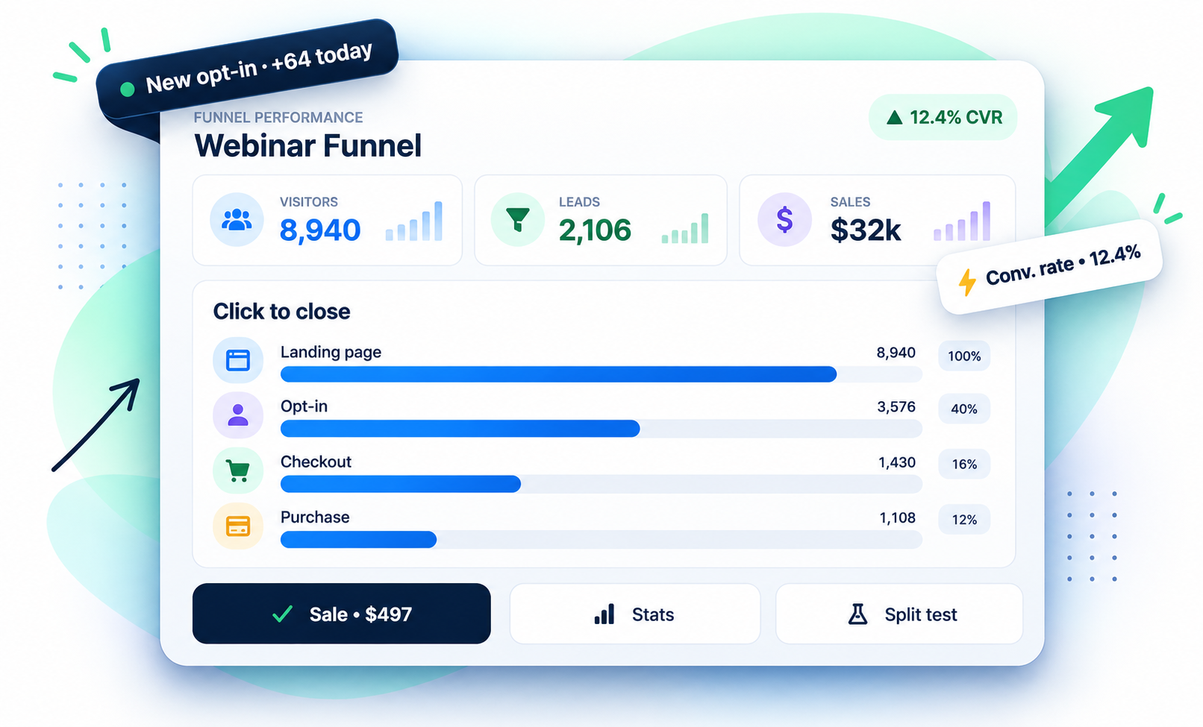Open the Split test button
The image size is (1203, 727).
pos(899,614)
